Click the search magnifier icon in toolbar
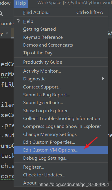 tap(1, 14)
